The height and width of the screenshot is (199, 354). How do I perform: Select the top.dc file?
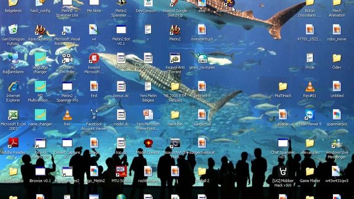pos(121,143)
